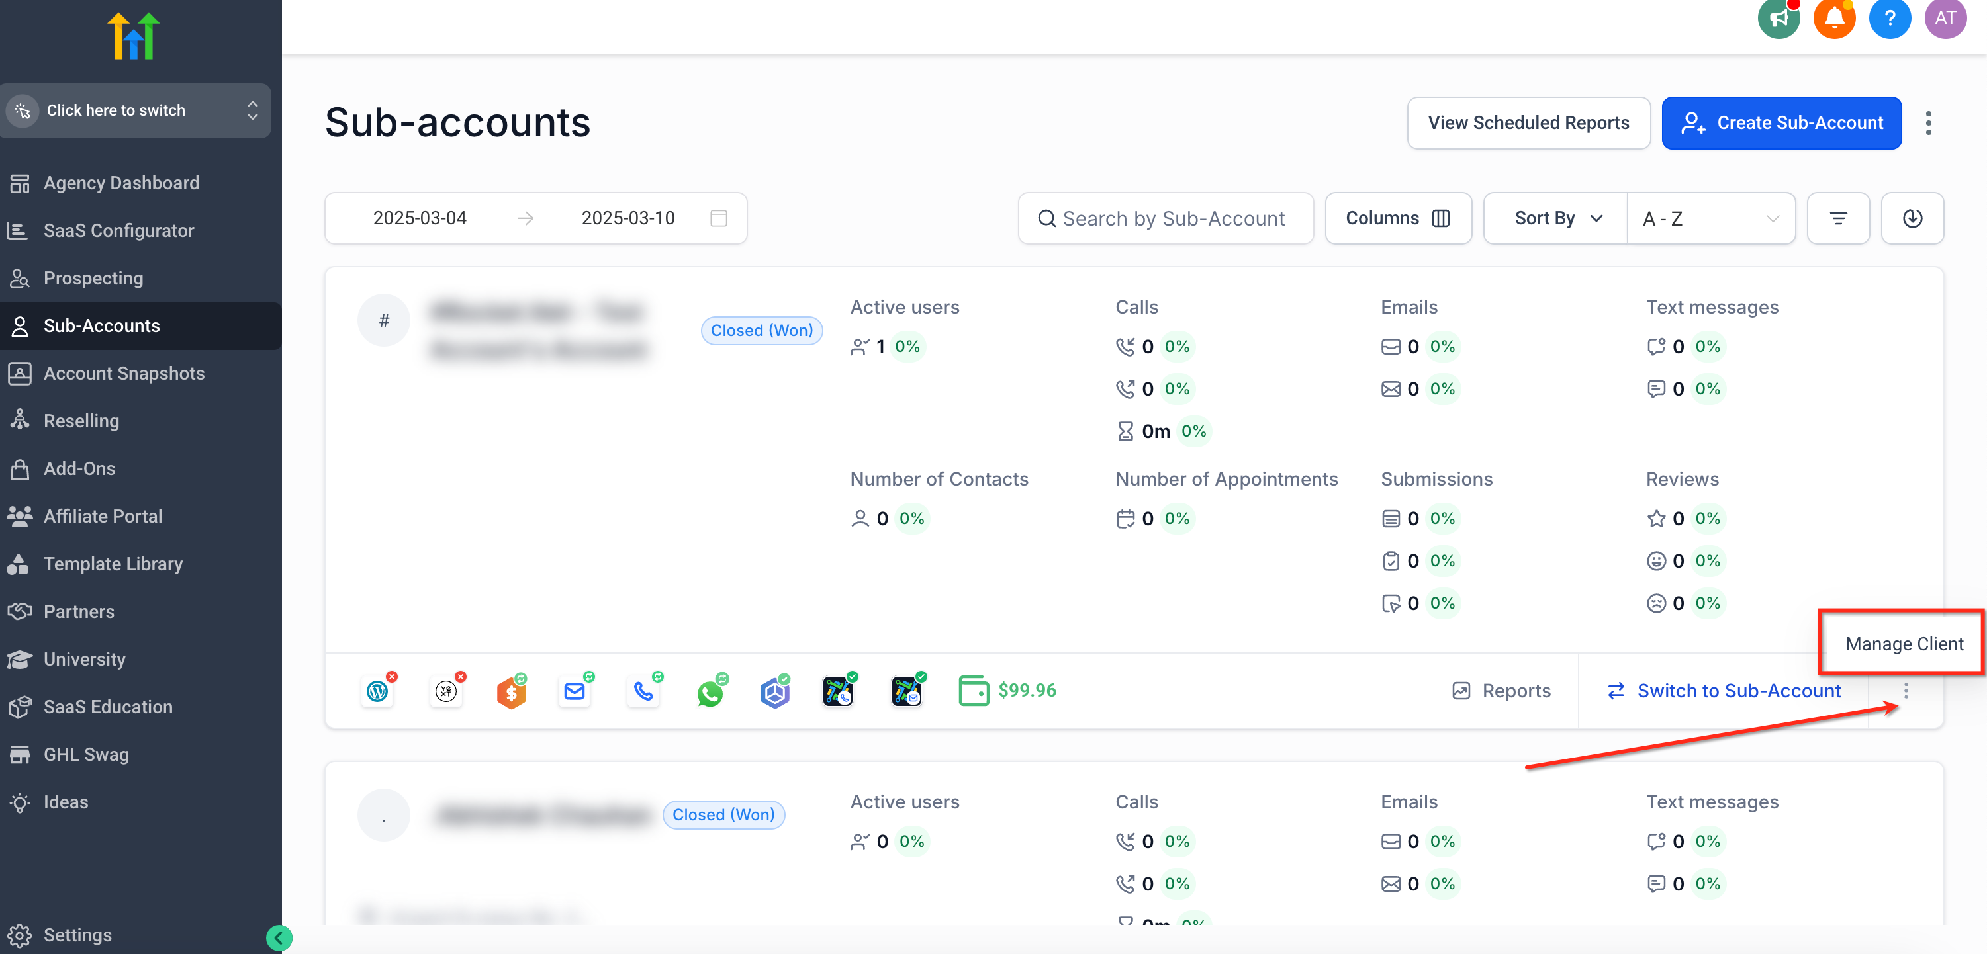Click the WhatsApp integration icon

710,692
